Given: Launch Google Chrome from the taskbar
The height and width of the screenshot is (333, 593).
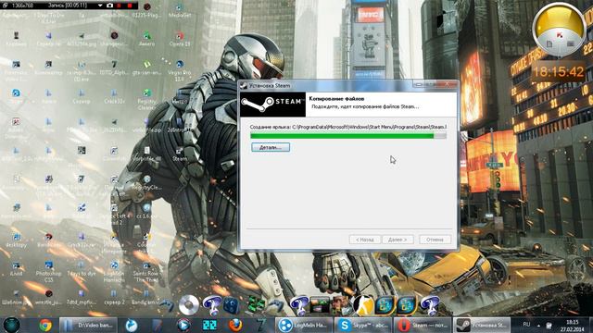Looking at the screenshot, I should (45, 325).
